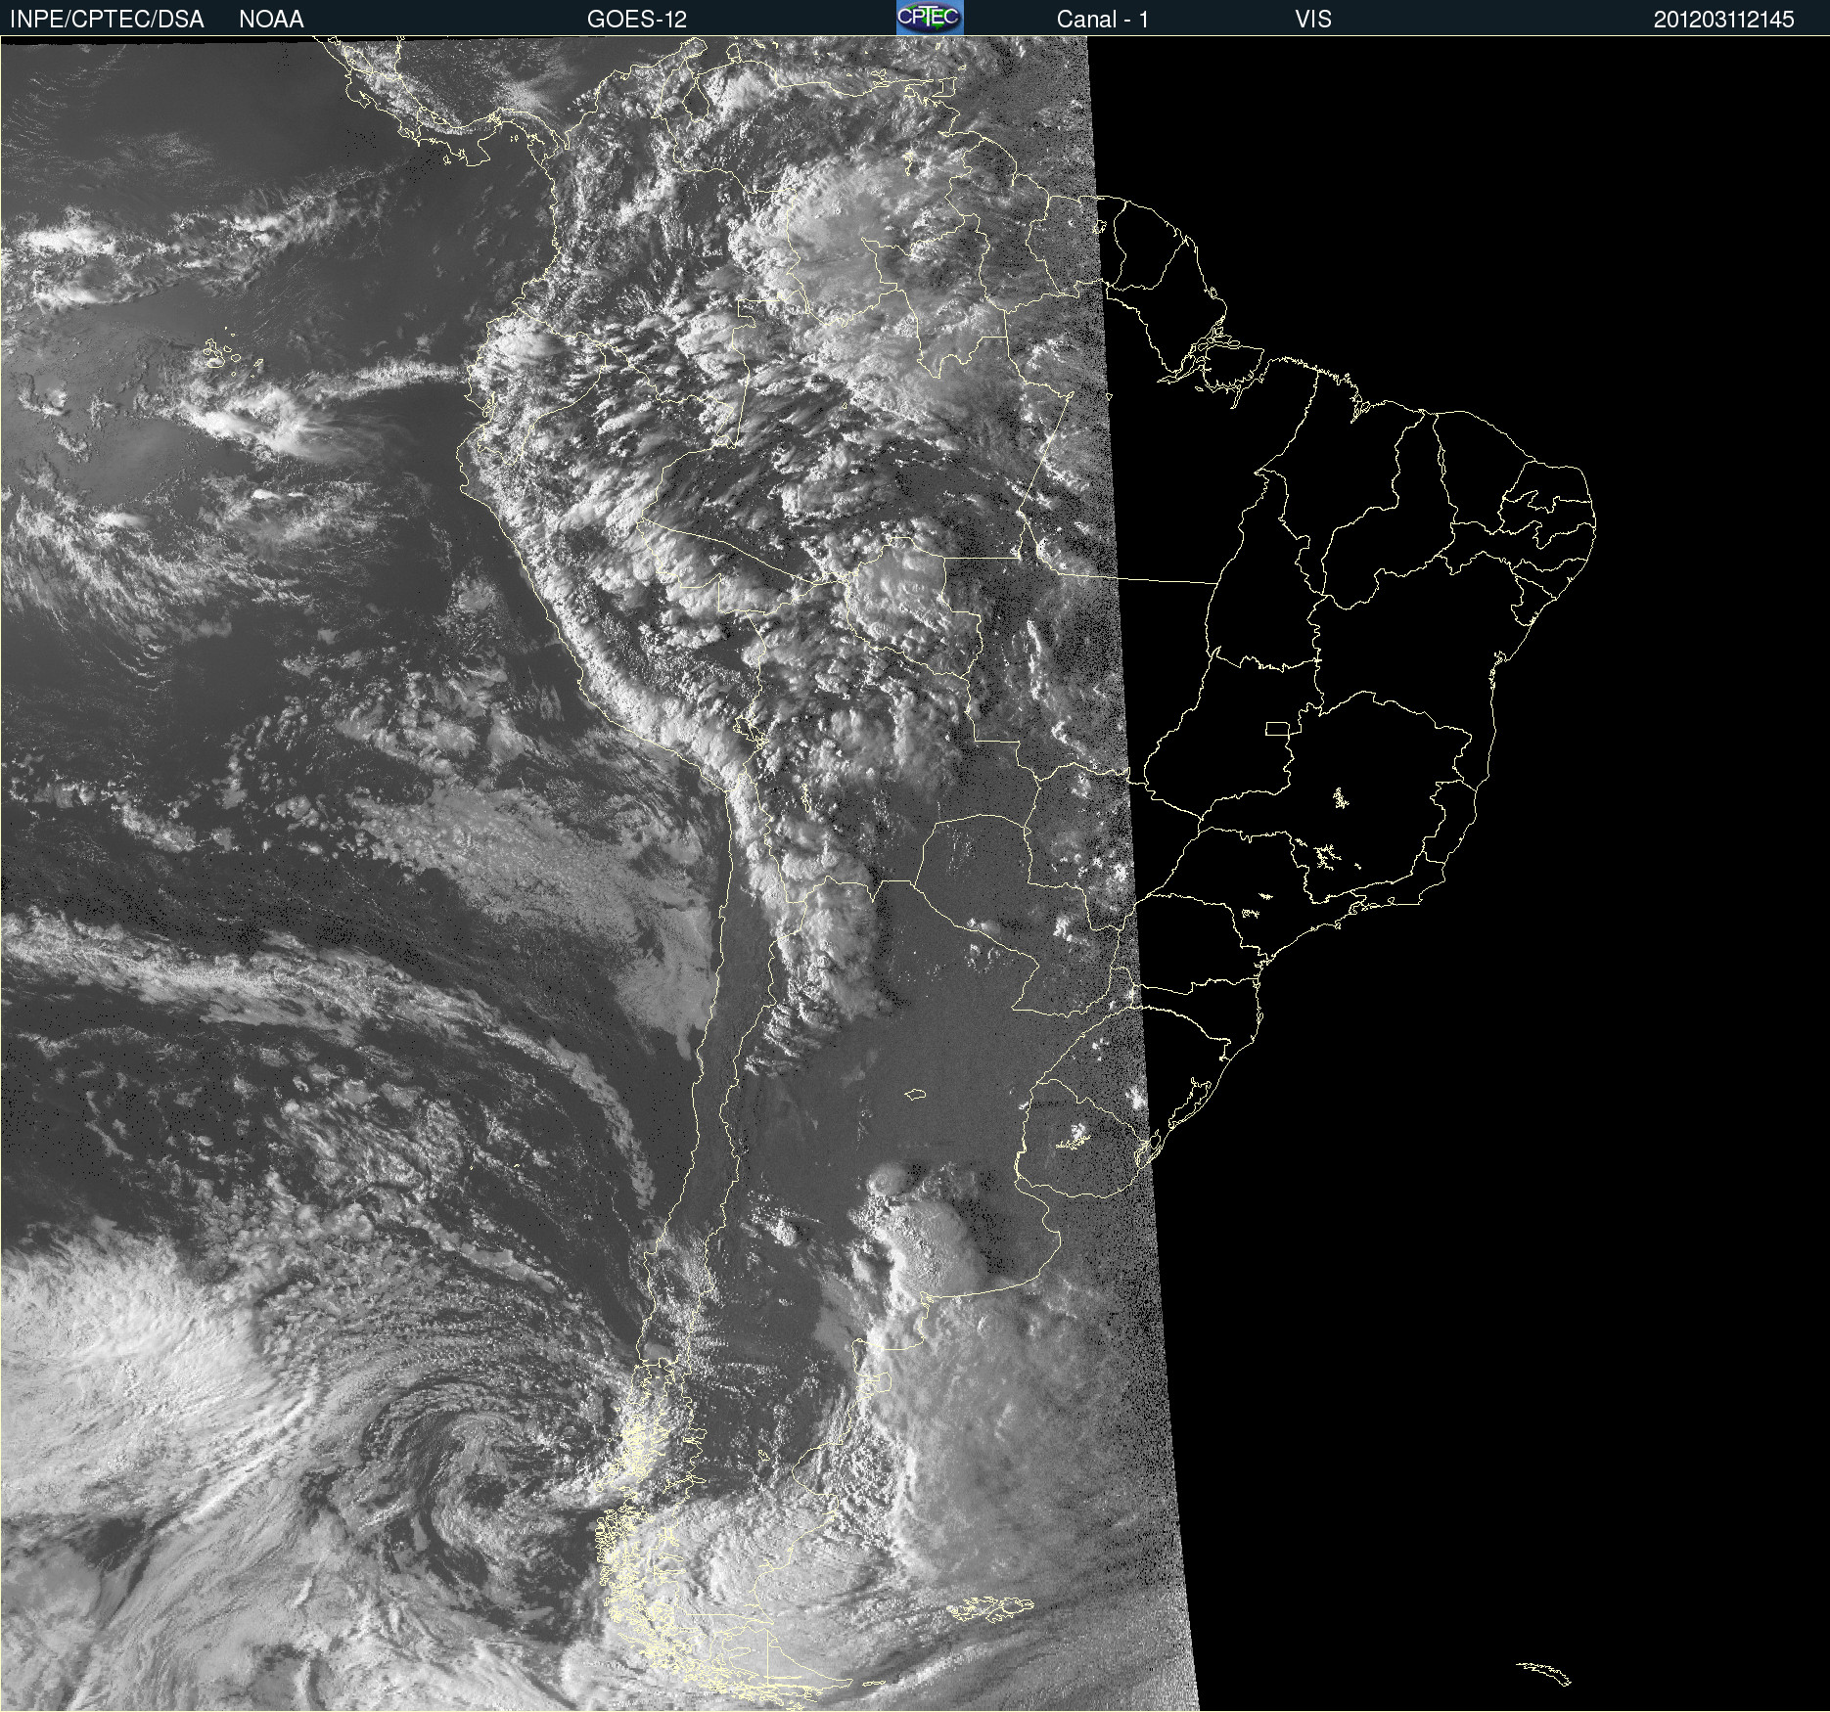1830x1712 pixels.
Task: Click the VIS label in header
Action: (x=1313, y=19)
